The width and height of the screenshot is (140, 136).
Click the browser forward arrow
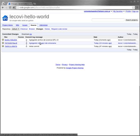tap(6, 7)
